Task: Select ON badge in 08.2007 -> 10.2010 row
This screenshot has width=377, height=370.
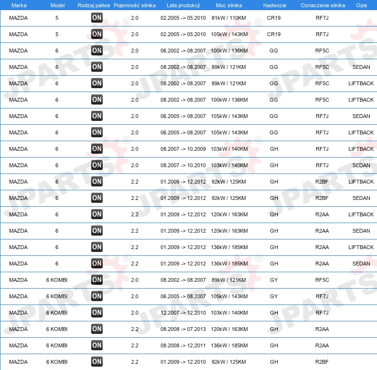Action: tap(97, 165)
